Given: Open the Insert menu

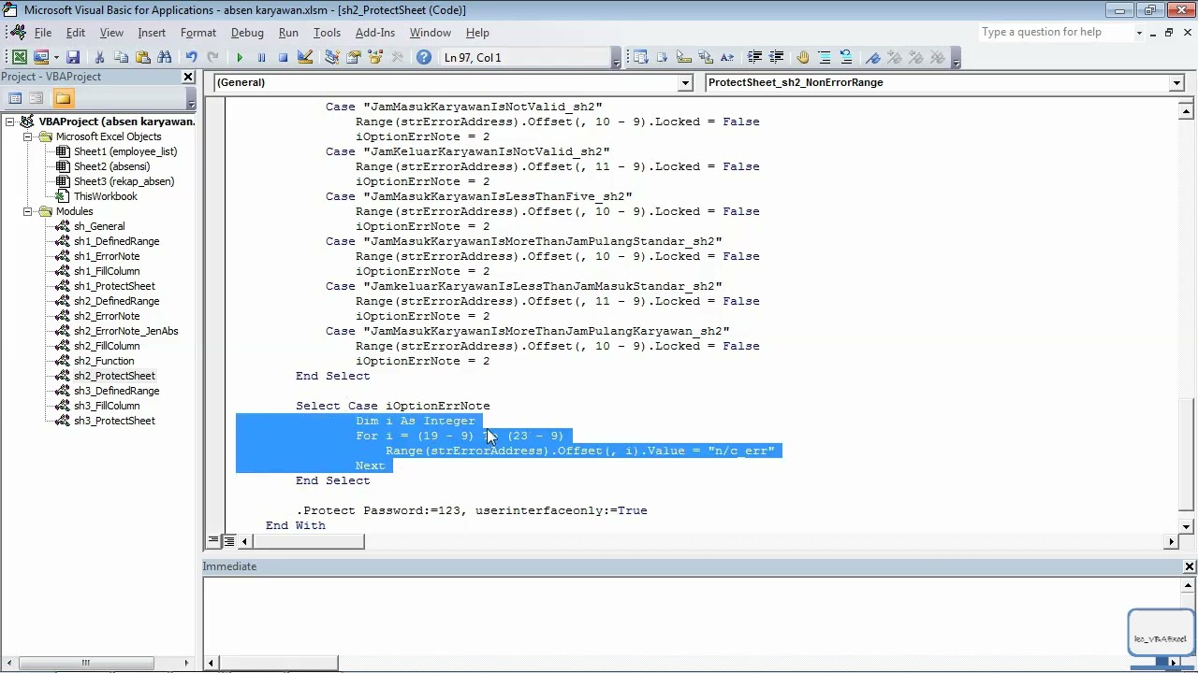Looking at the screenshot, I should click(152, 33).
